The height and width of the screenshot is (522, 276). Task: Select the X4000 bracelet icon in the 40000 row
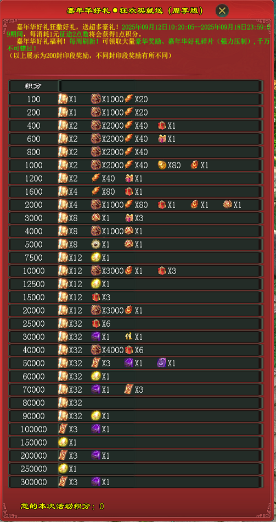point(95,350)
